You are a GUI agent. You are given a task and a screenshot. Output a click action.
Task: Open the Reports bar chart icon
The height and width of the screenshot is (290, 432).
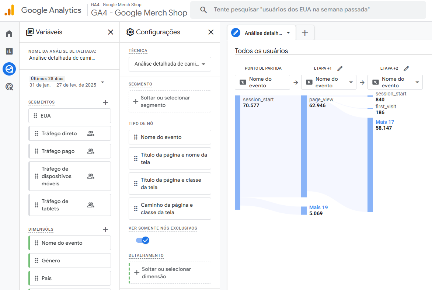pos(9,51)
